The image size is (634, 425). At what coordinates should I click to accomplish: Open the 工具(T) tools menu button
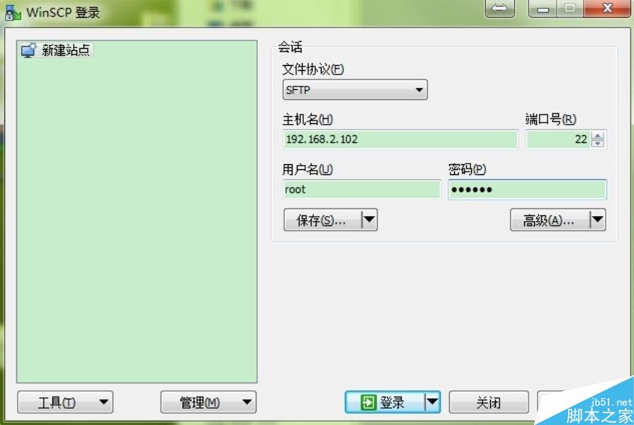click(x=65, y=402)
